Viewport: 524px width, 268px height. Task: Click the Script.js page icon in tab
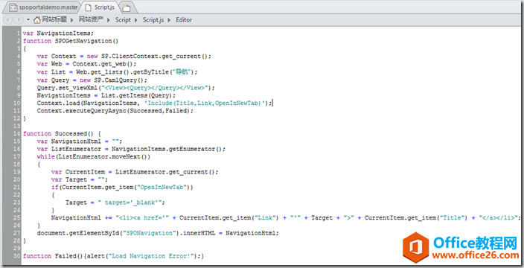point(89,7)
